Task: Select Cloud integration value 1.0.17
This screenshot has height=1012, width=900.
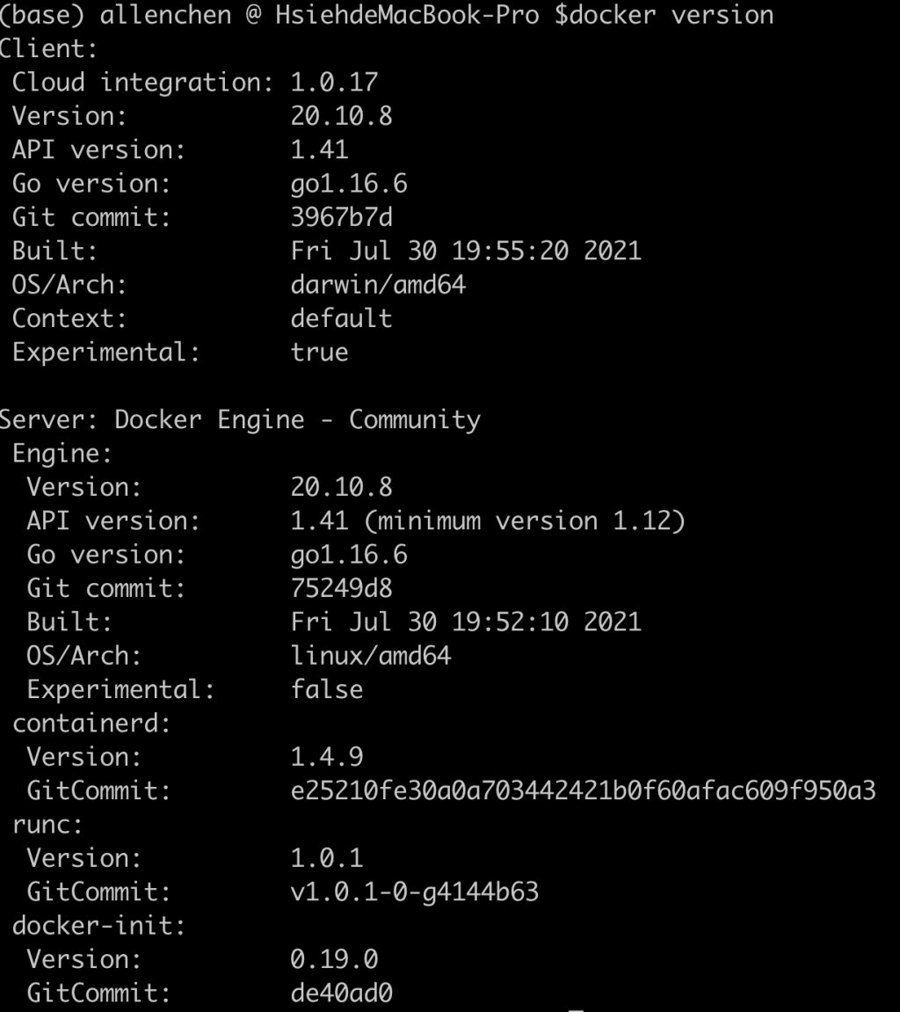Action: [334, 83]
